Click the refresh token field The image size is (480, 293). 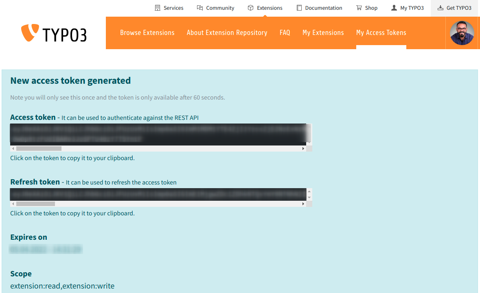[x=159, y=194]
